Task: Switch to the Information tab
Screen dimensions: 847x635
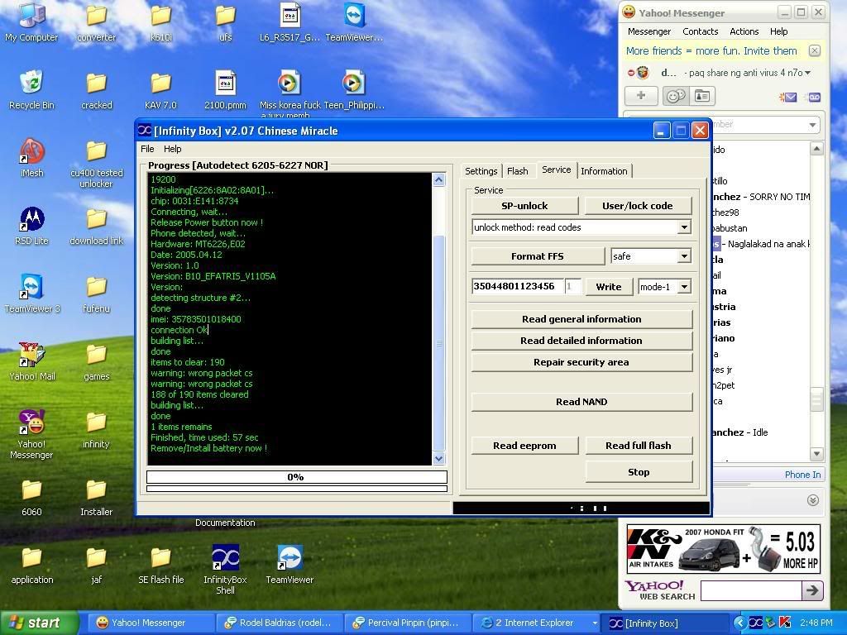Action: coord(604,171)
